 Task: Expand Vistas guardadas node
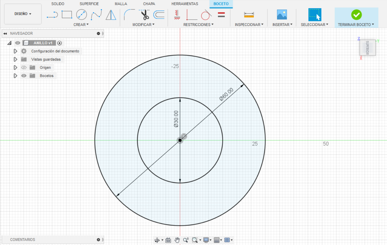[x=15, y=59]
